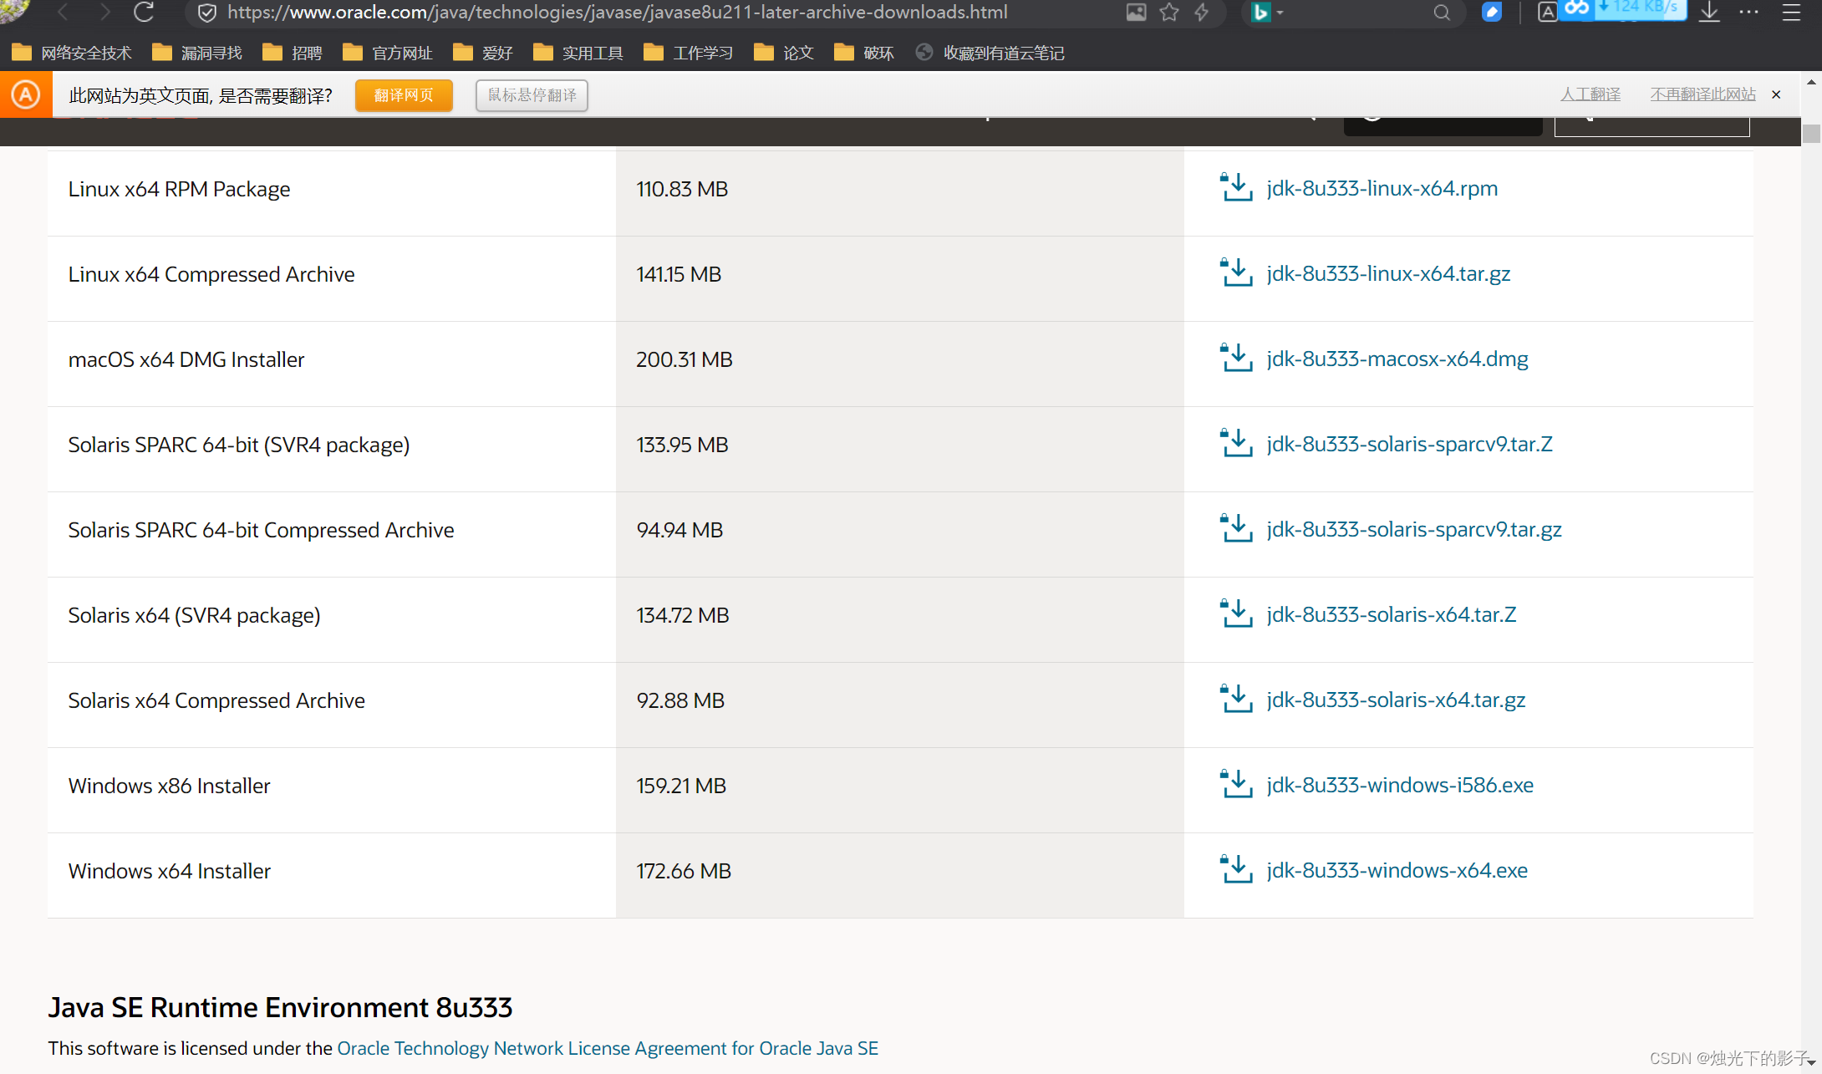Open the browser downloads panel
This screenshot has height=1074, width=1822.
click(x=1710, y=13)
